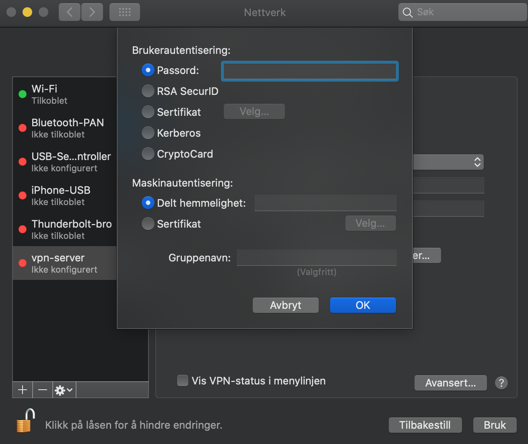528x444 pixels.
Task: Open Avansert network settings
Action: tap(450, 382)
